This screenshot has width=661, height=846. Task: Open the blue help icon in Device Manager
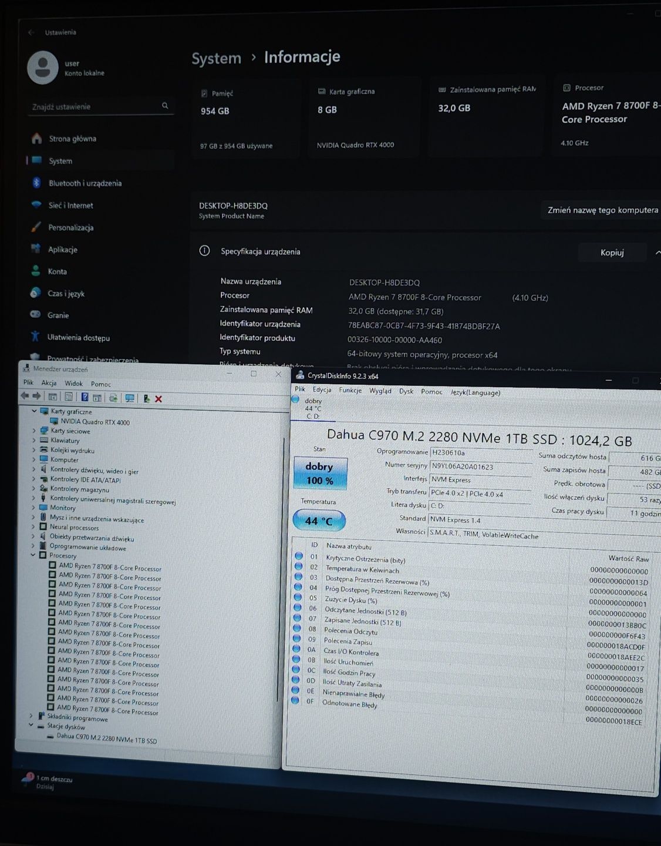85,397
